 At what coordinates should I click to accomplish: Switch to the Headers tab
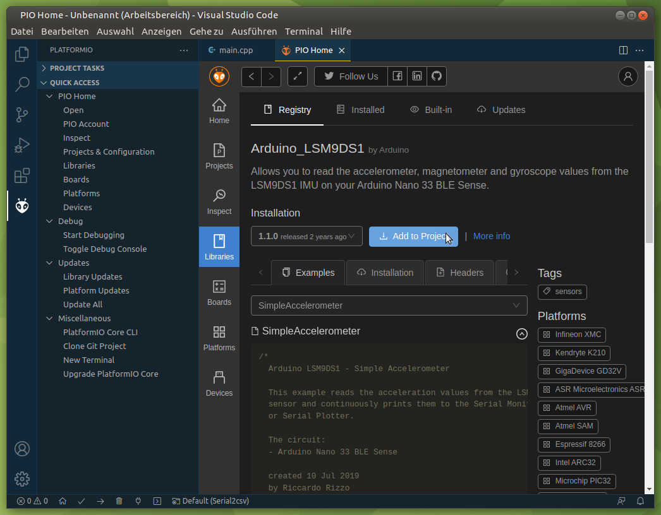(x=459, y=273)
